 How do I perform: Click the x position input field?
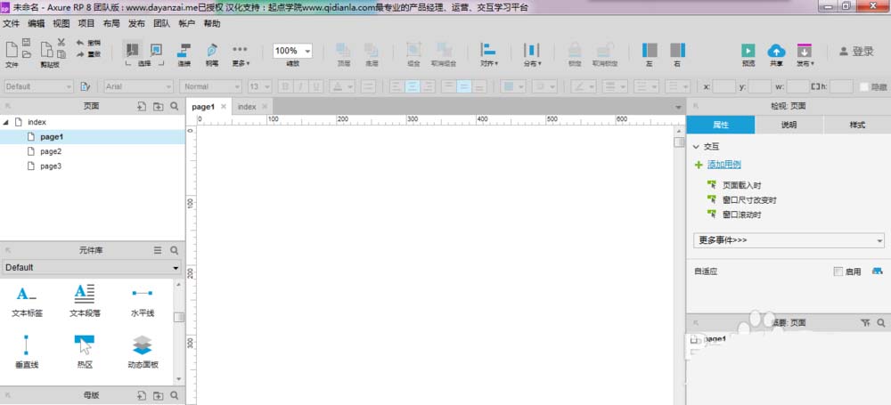[x=723, y=86]
